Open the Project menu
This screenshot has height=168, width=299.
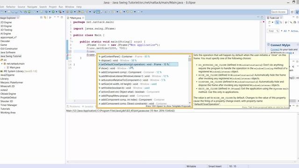(x=53, y=7)
